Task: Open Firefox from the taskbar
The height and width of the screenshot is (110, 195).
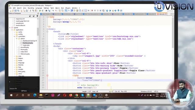Action: pyautogui.click(x=70, y=95)
